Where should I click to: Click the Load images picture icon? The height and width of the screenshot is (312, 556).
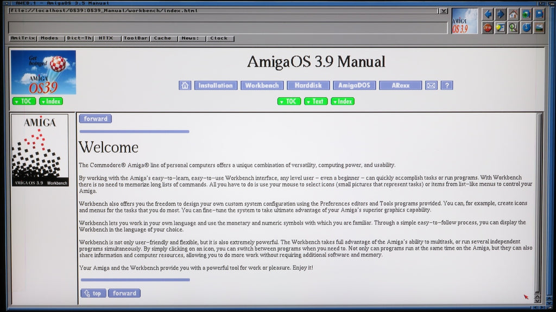point(539,27)
